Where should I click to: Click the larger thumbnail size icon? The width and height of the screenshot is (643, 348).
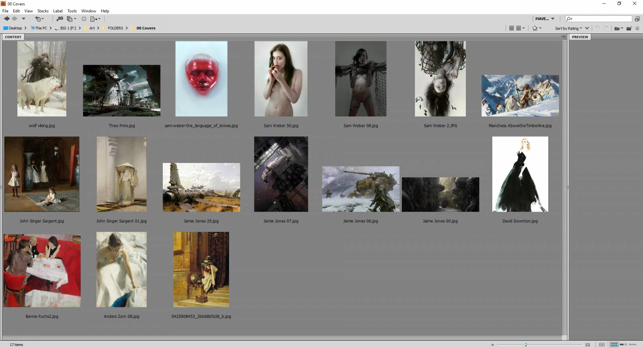588,345
